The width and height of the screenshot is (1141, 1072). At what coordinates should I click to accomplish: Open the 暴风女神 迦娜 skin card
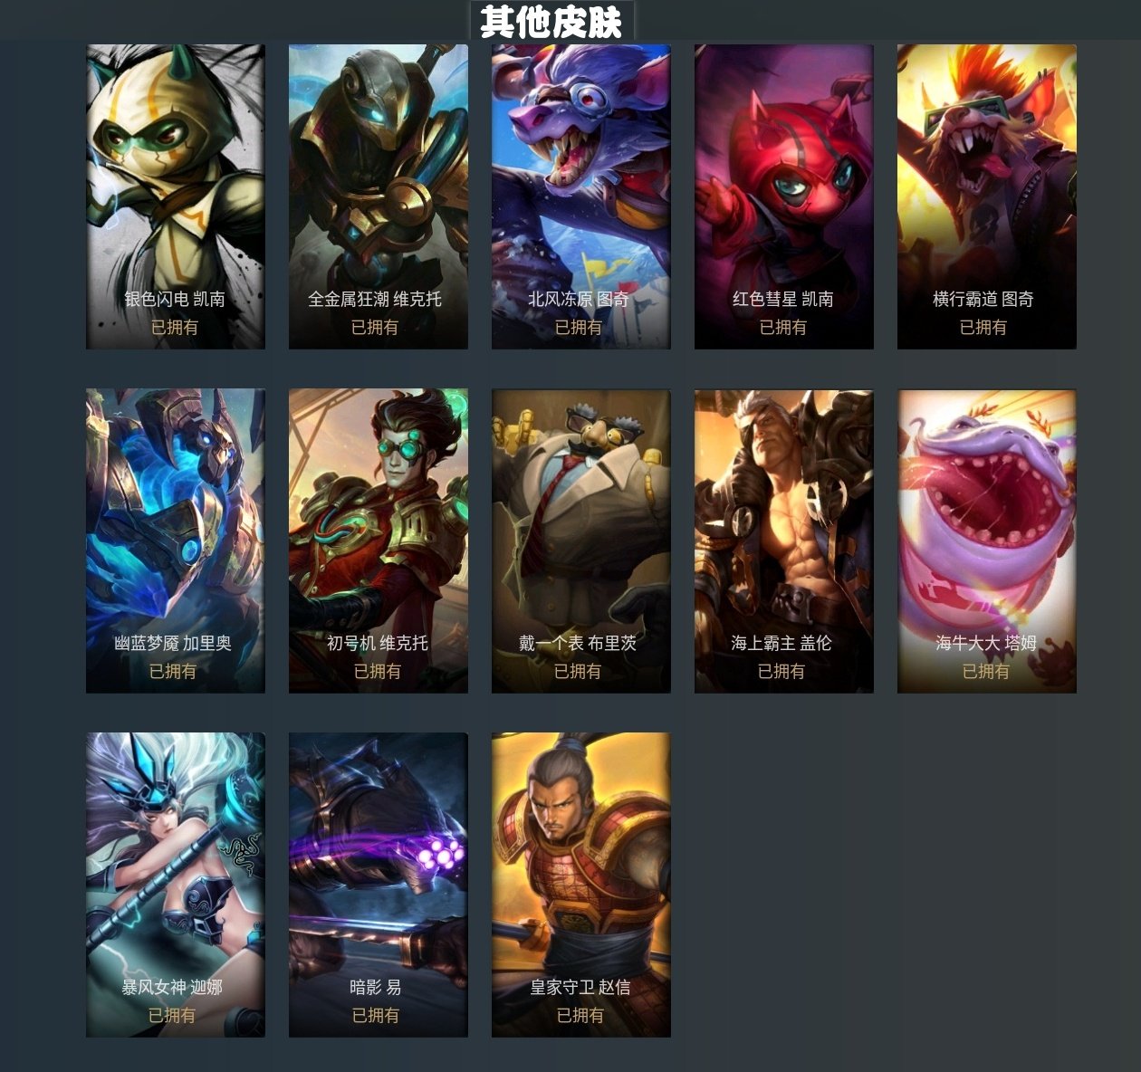pyautogui.click(x=176, y=885)
